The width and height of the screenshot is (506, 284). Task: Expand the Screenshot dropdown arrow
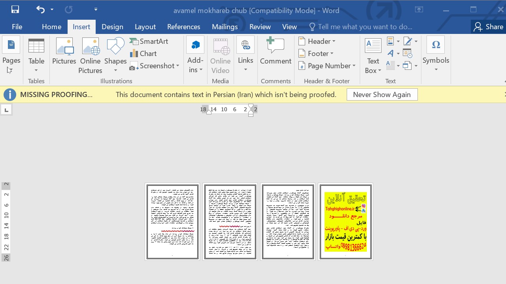(178, 66)
